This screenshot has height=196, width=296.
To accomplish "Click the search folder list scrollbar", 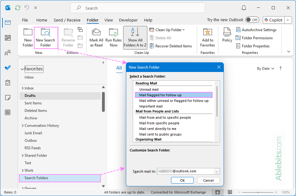I will point(217,101).
